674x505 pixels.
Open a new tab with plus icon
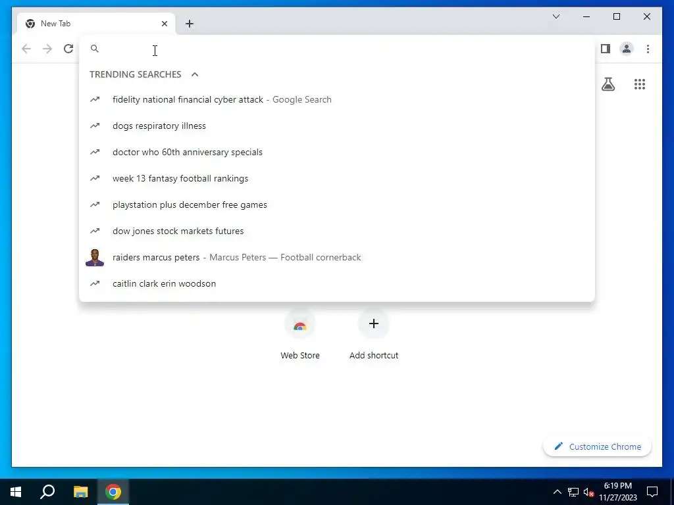pyautogui.click(x=190, y=24)
